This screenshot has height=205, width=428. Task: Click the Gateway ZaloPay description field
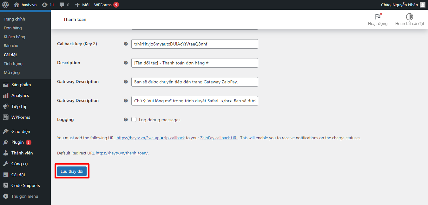pyautogui.click(x=194, y=82)
